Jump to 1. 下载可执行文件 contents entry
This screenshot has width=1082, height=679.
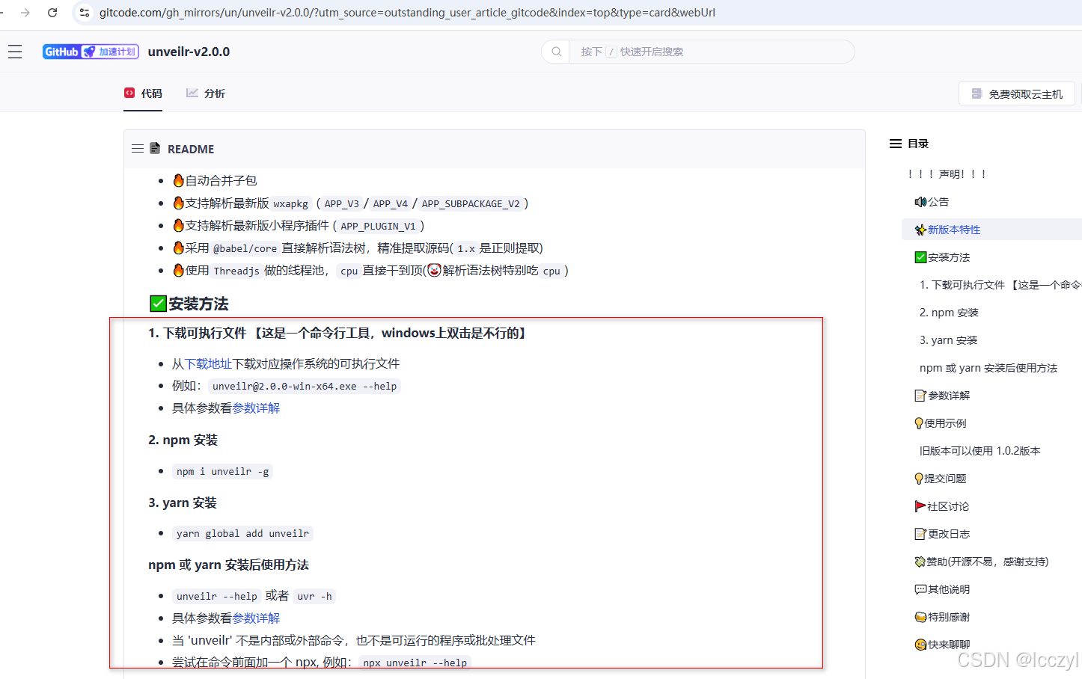[x=1000, y=285]
